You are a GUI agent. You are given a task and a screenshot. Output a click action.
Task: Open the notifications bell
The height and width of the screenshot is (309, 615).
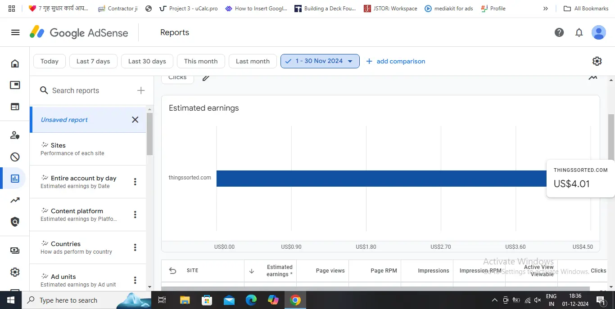point(579,32)
